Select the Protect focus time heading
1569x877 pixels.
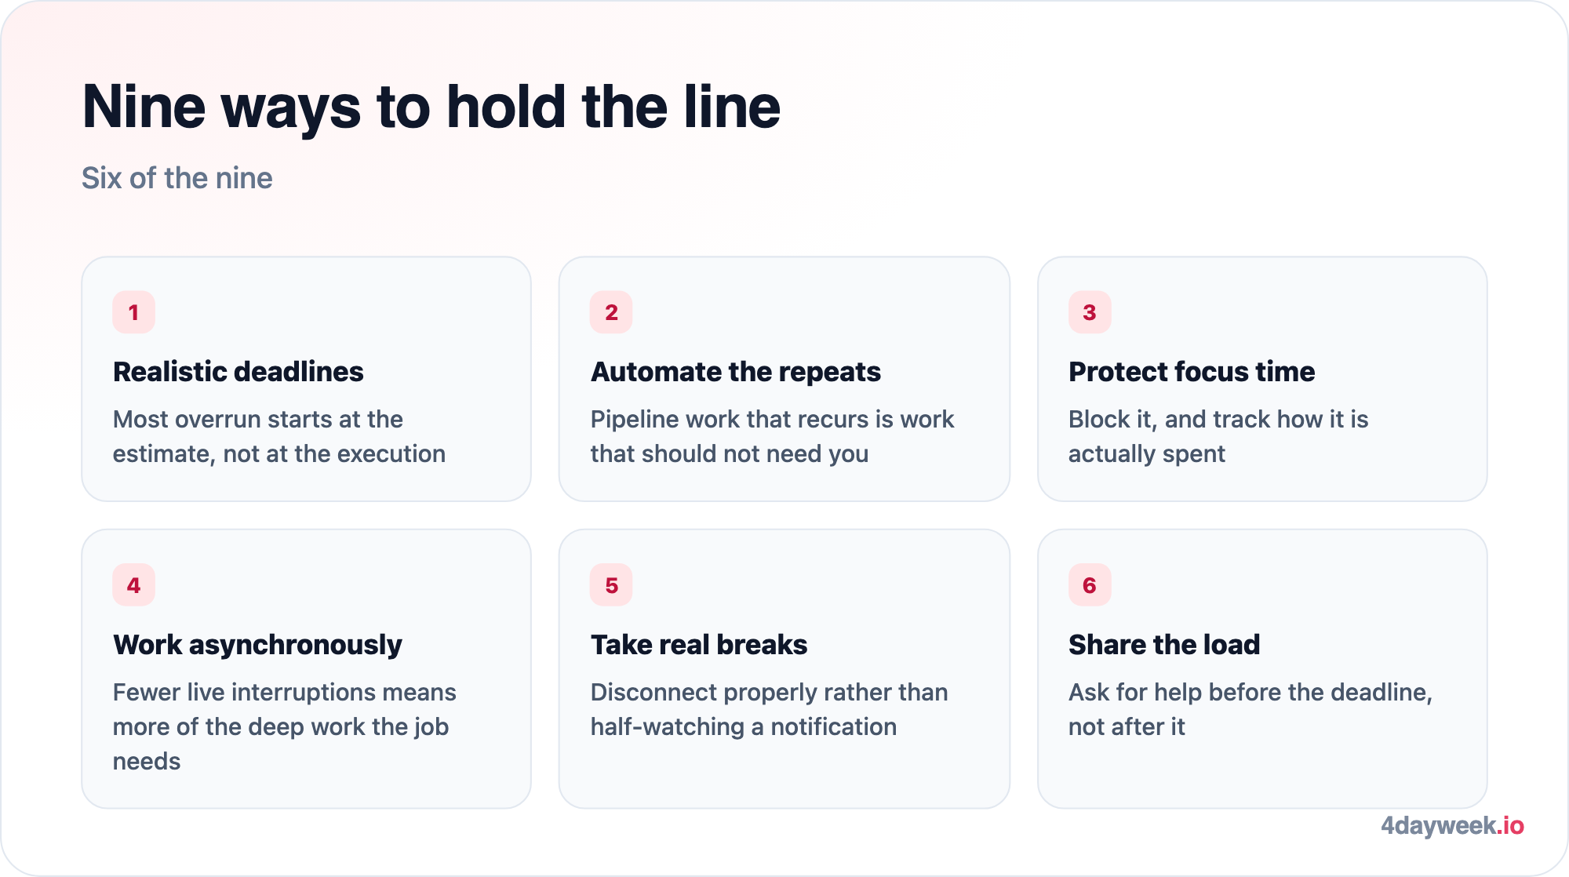tap(1192, 372)
